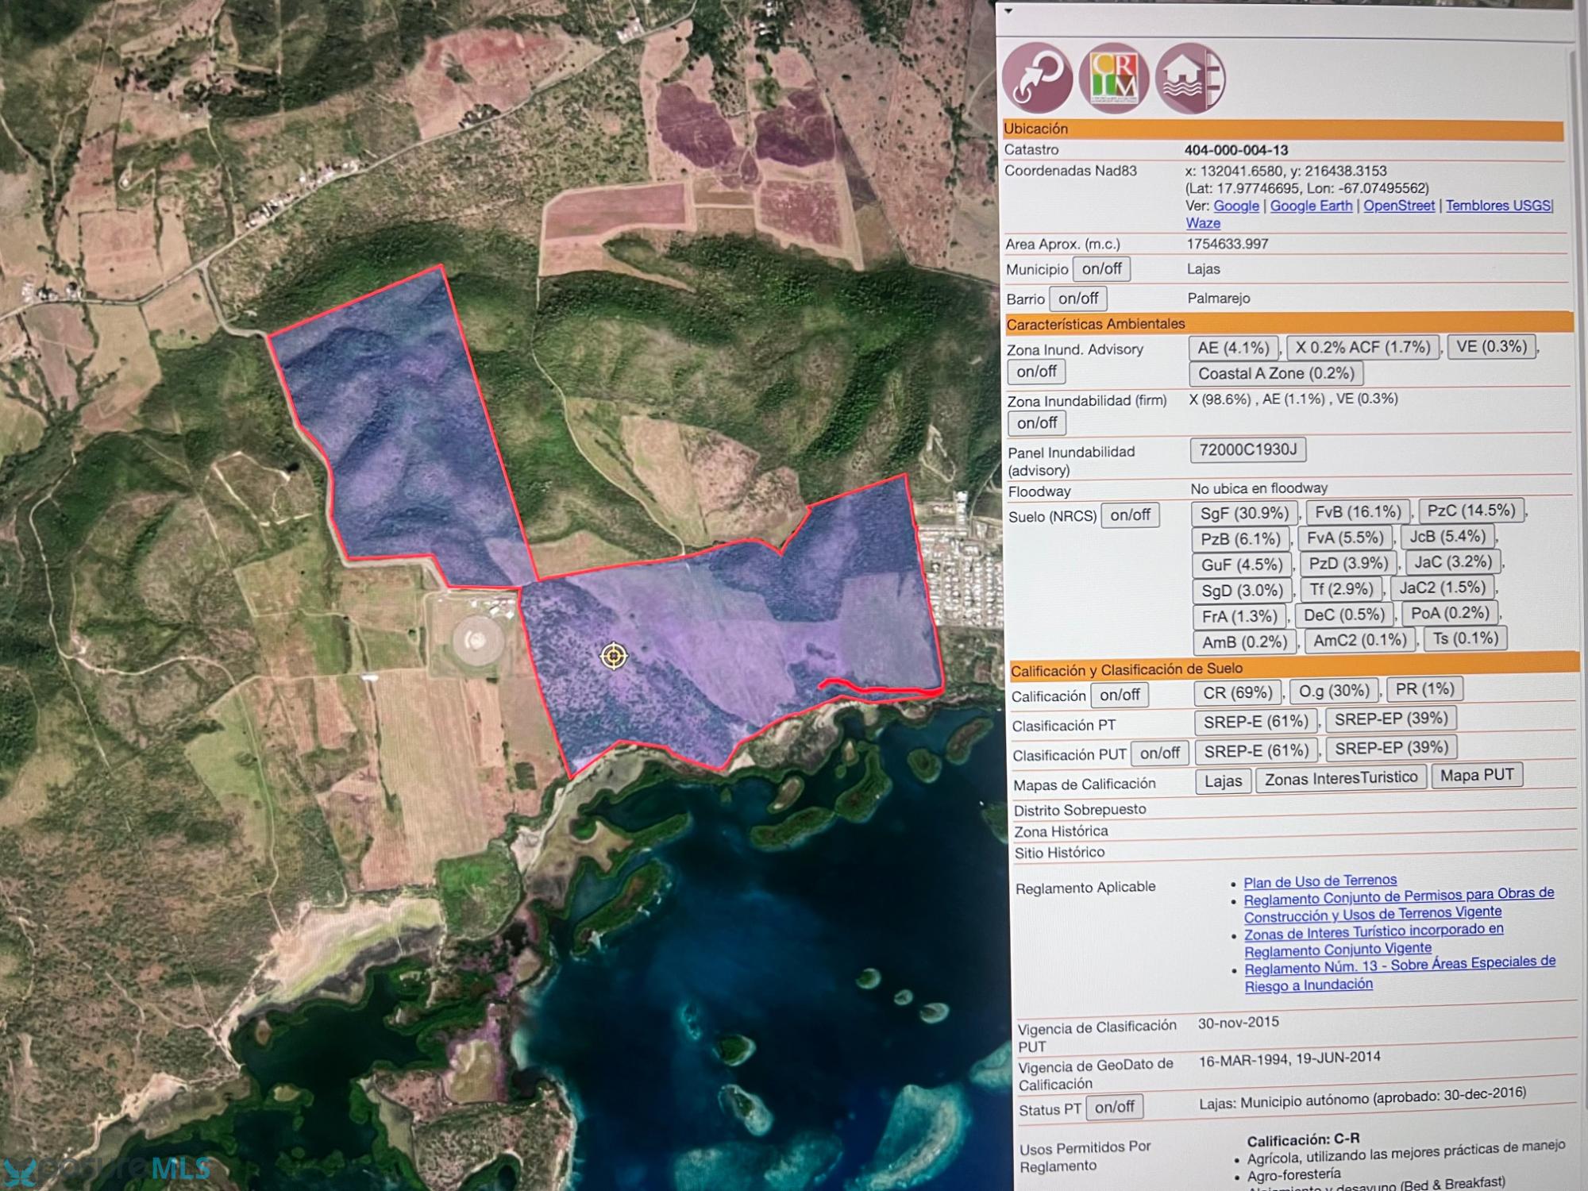Open the CRIM round icon
The image size is (1588, 1191).
coord(1113,77)
